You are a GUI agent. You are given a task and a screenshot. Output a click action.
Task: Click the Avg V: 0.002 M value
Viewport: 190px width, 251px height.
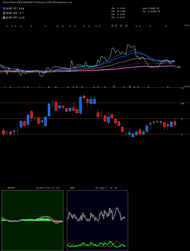point(151,8)
